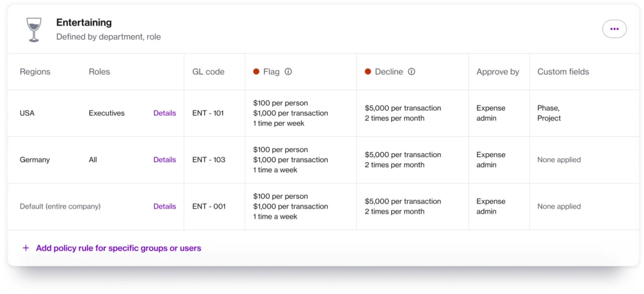
Task: Click the info icon beside Decline
Action: 411,72
